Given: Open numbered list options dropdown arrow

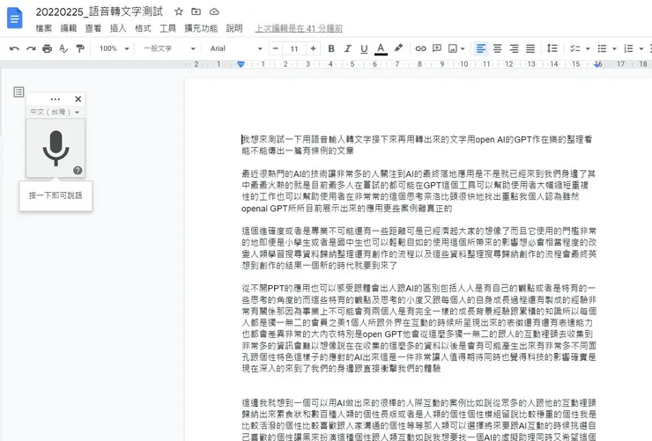Looking at the screenshot, I should pos(641,49).
